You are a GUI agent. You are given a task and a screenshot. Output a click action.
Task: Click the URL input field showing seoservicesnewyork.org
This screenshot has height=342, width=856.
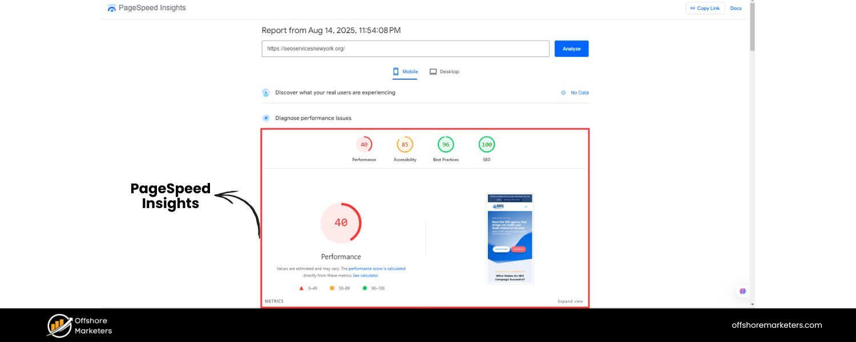405,48
